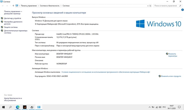Click the Windows 10 logo
This screenshot has height=110, width=184.
(x=158, y=24)
